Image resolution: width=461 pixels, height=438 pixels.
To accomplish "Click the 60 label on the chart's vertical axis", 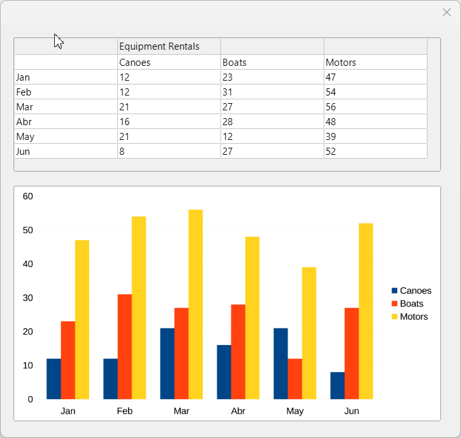I will tap(27, 196).
